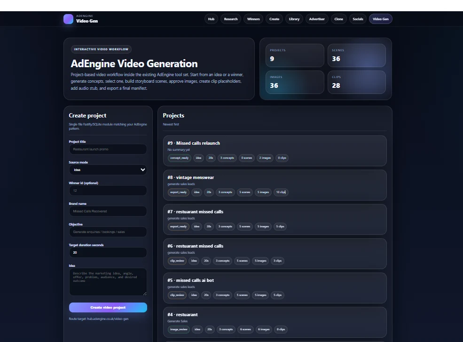Click the '0 scenes' tag on project #9
Screen dimensions: 463x342
247,158
